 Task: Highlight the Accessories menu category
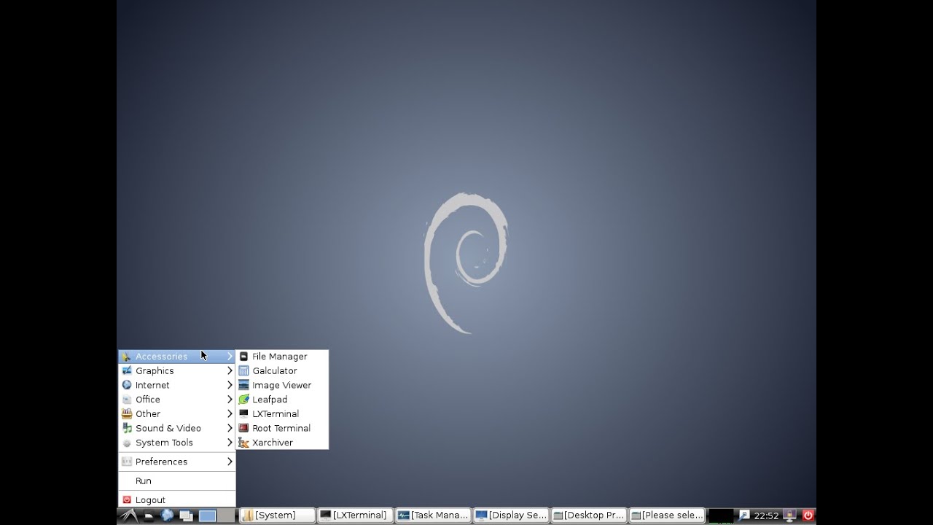point(177,357)
